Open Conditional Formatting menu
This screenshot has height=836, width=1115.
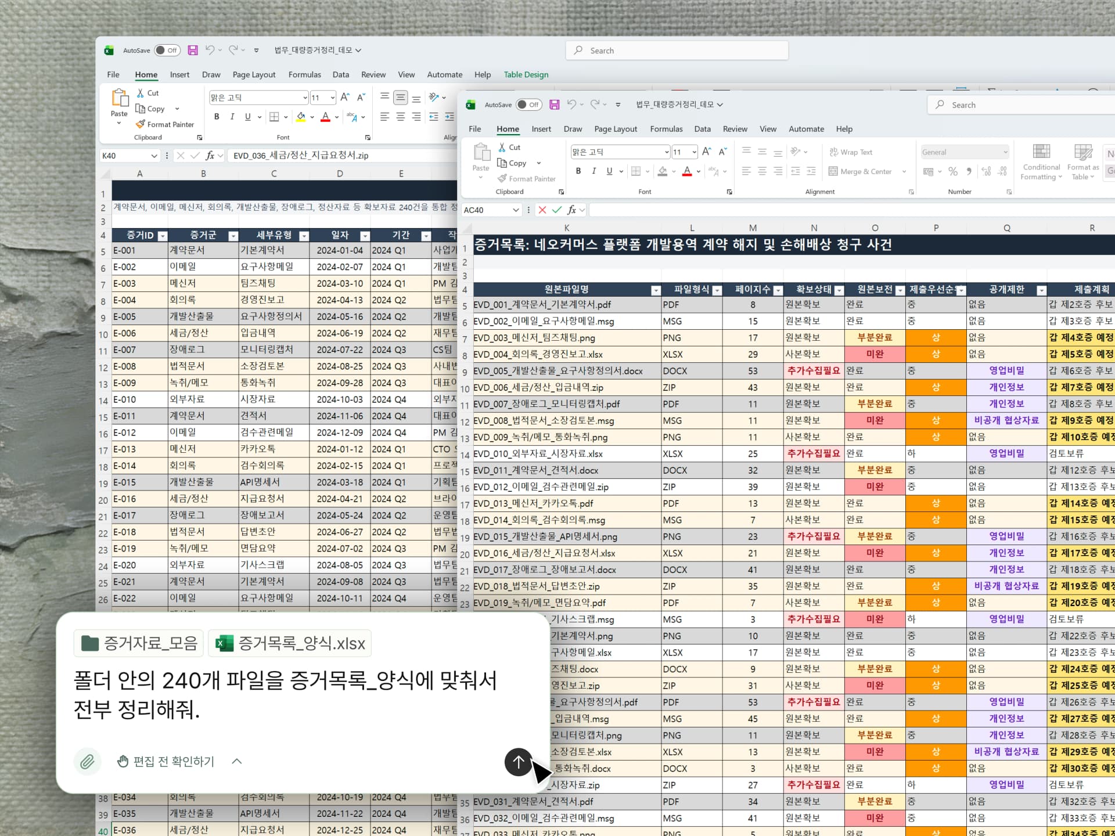click(1041, 163)
